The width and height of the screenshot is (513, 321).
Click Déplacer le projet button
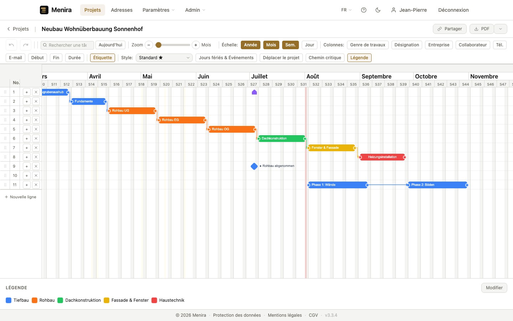click(x=281, y=58)
